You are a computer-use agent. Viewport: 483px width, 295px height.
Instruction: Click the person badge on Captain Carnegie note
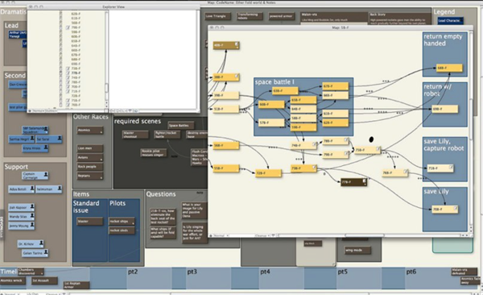coord(46,175)
